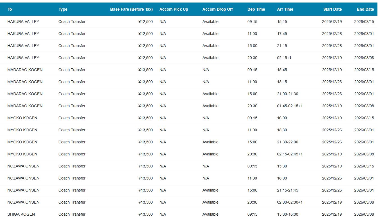Click departure time 15:00 in Myoko Kogen row
378x219 pixels.
point(252,142)
